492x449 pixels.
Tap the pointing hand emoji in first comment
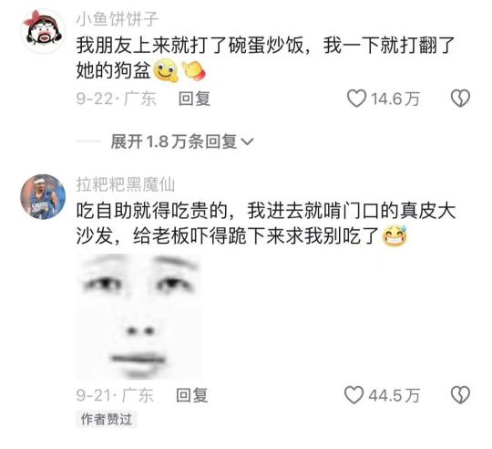[193, 70]
